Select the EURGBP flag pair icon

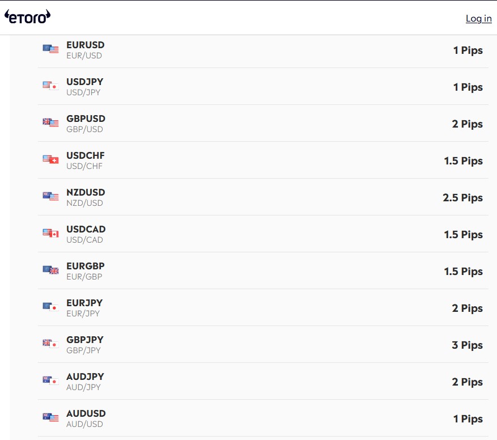coord(50,270)
